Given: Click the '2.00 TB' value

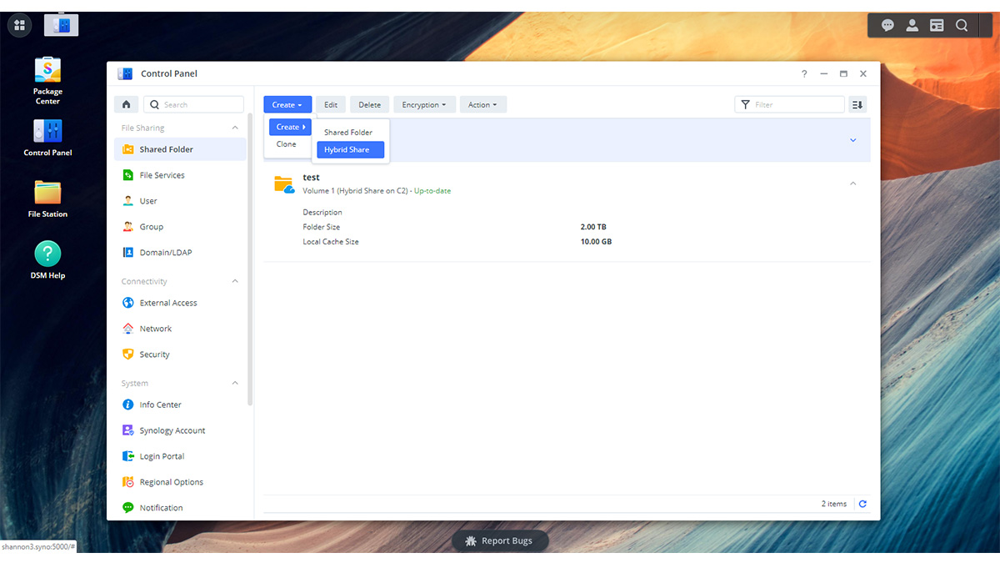Looking at the screenshot, I should (593, 227).
